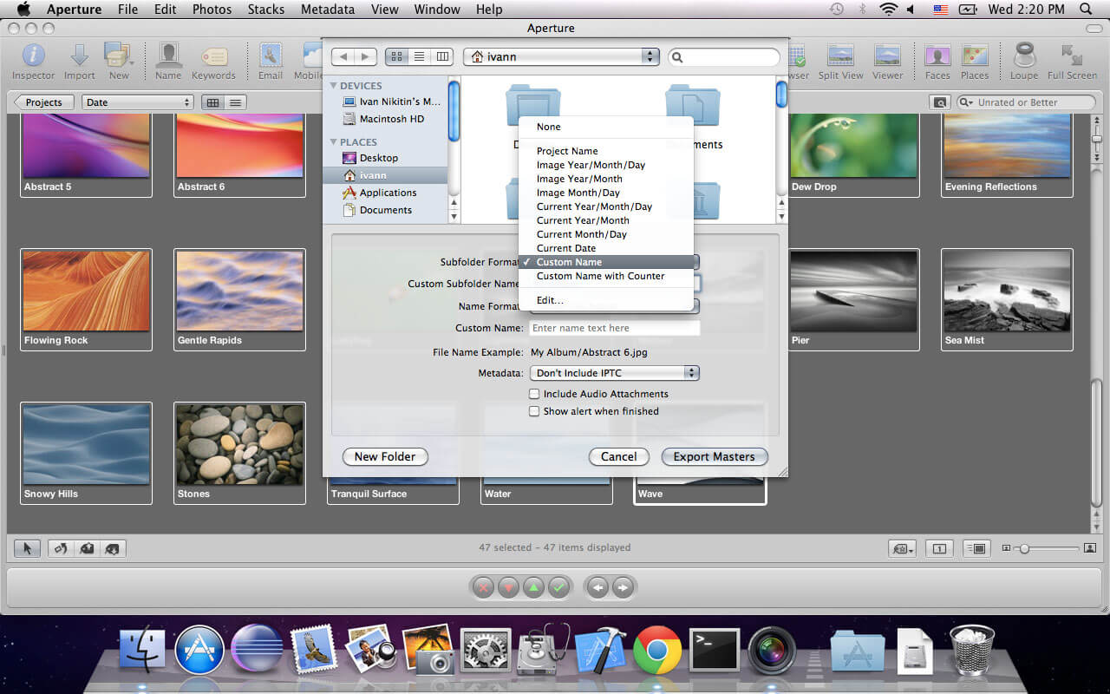
Task: Open the Metadata Don't Include IPTC dropdown
Action: [614, 373]
